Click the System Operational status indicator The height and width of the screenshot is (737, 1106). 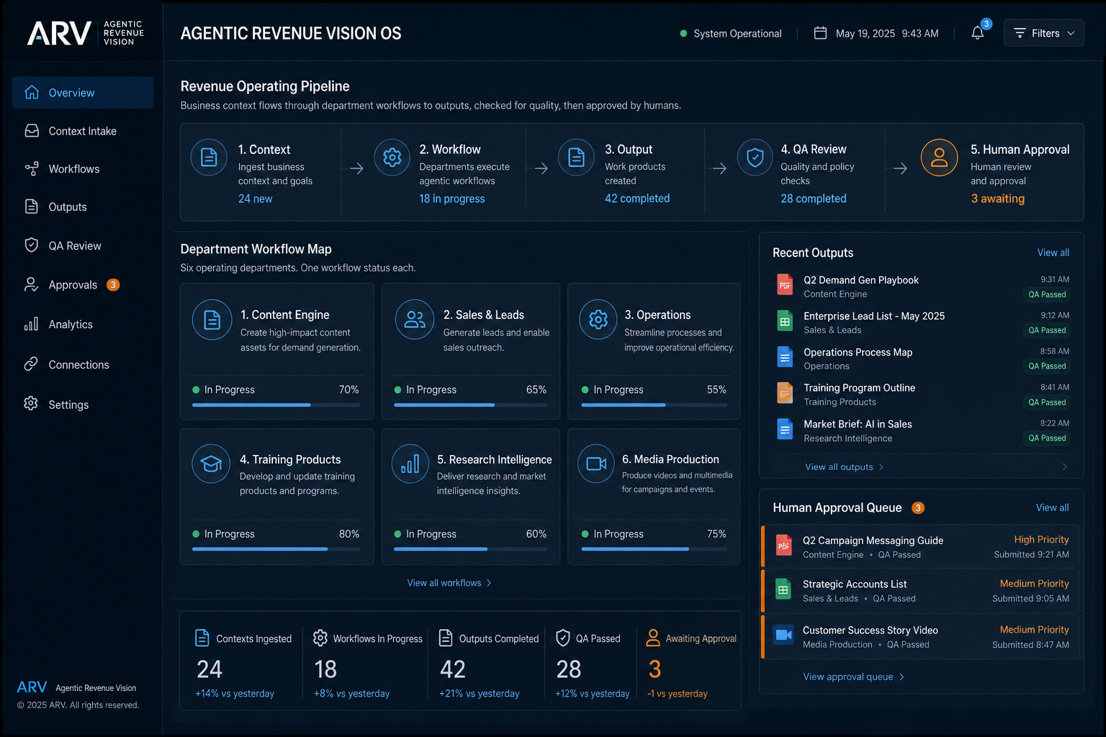tap(731, 33)
